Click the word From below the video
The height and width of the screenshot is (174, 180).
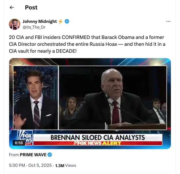tap(13, 155)
